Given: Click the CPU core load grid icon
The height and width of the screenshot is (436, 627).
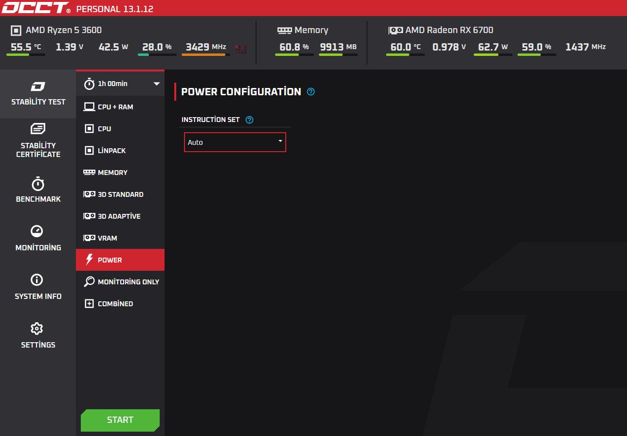Looking at the screenshot, I should [241, 49].
